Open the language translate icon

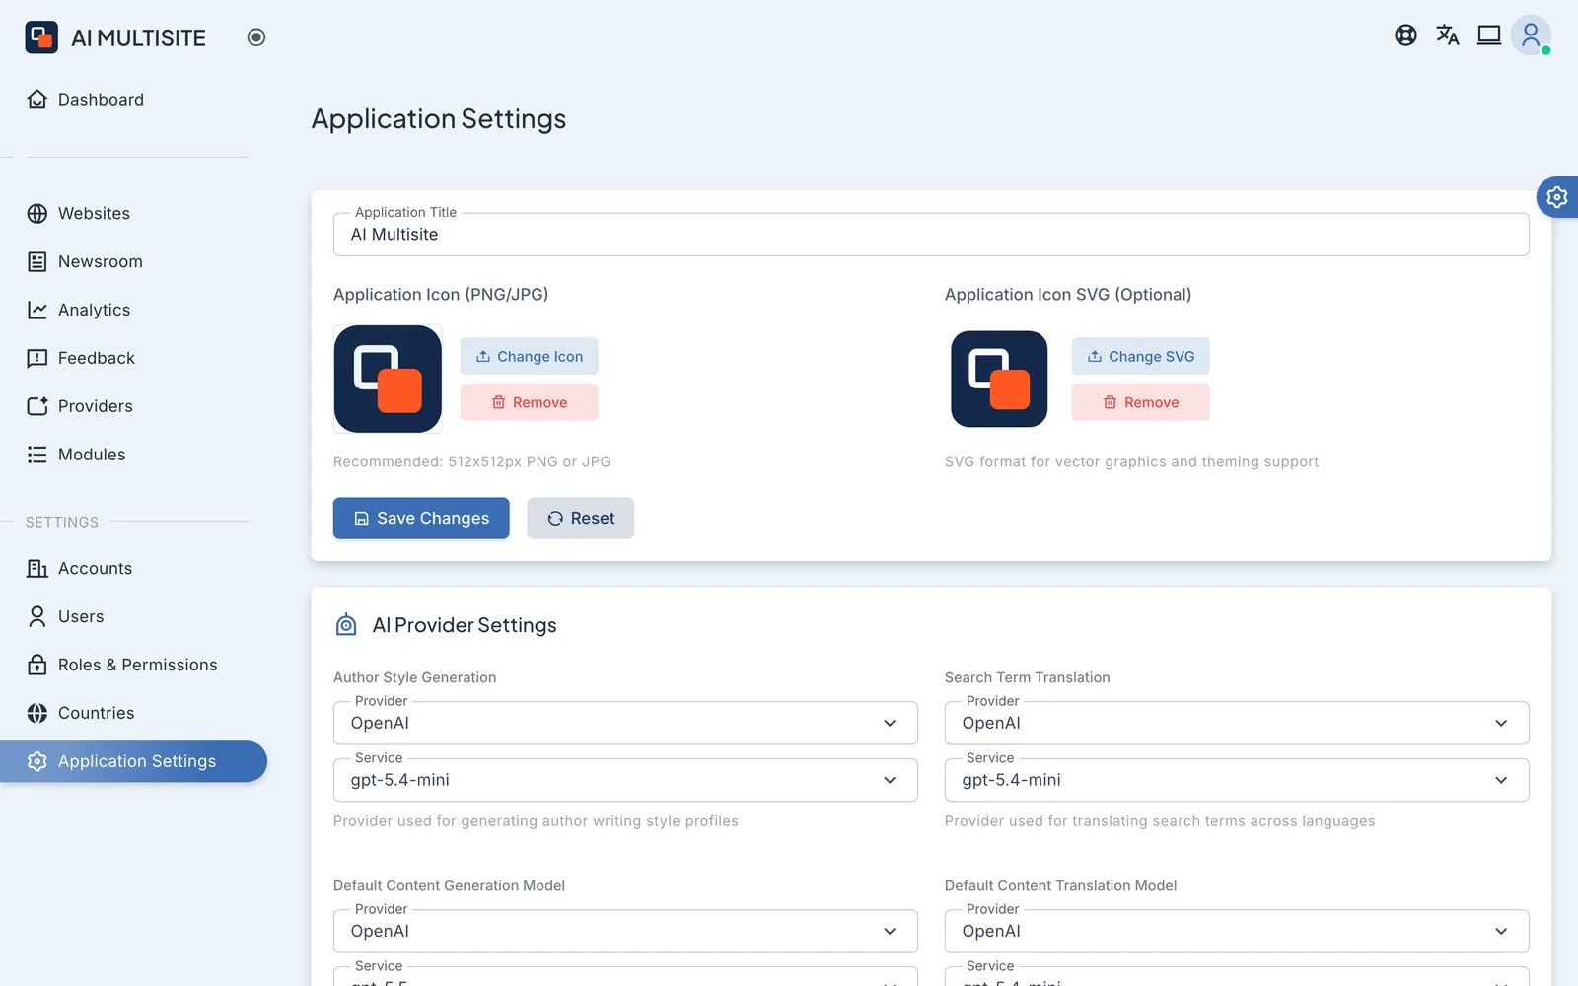(x=1447, y=35)
